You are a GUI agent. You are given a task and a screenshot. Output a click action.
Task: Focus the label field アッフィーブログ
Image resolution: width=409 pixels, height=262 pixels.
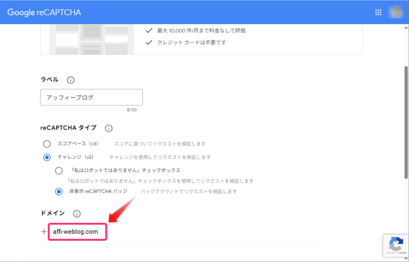(x=91, y=97)
